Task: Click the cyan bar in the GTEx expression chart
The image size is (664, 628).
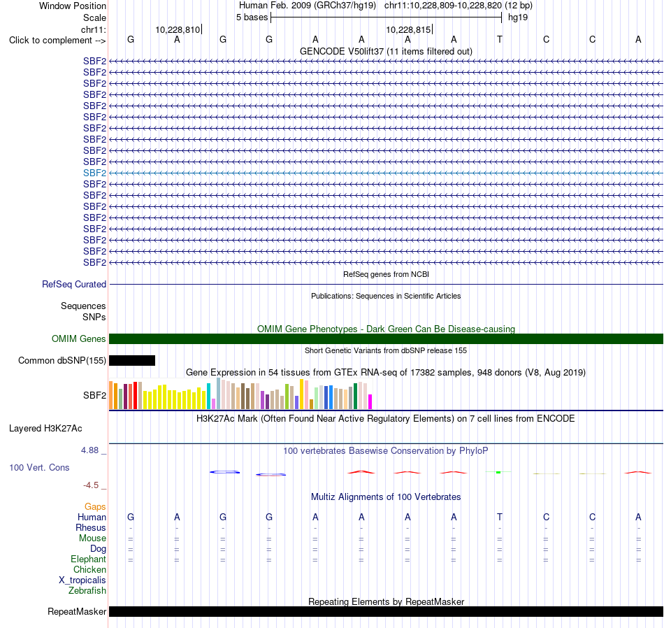Action: tap(208, 397)
